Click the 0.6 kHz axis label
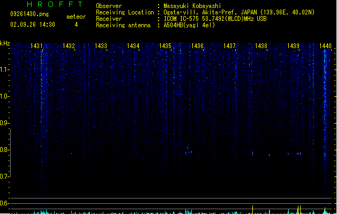Image resolution: width=337 pixels, height=214 pixels. (x=4, y=203)
